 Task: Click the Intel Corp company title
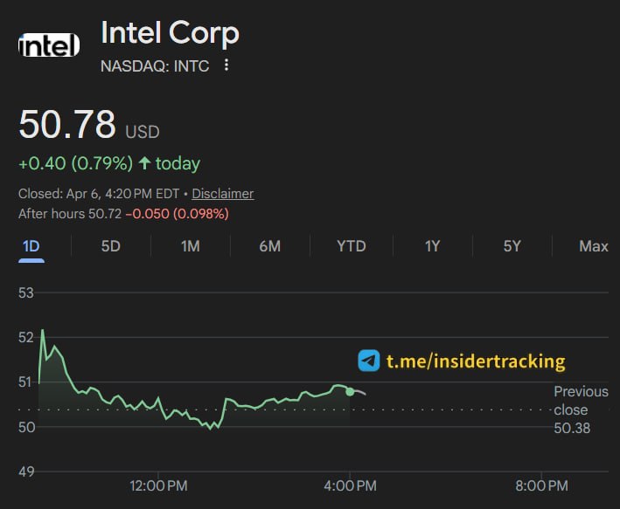170,33
